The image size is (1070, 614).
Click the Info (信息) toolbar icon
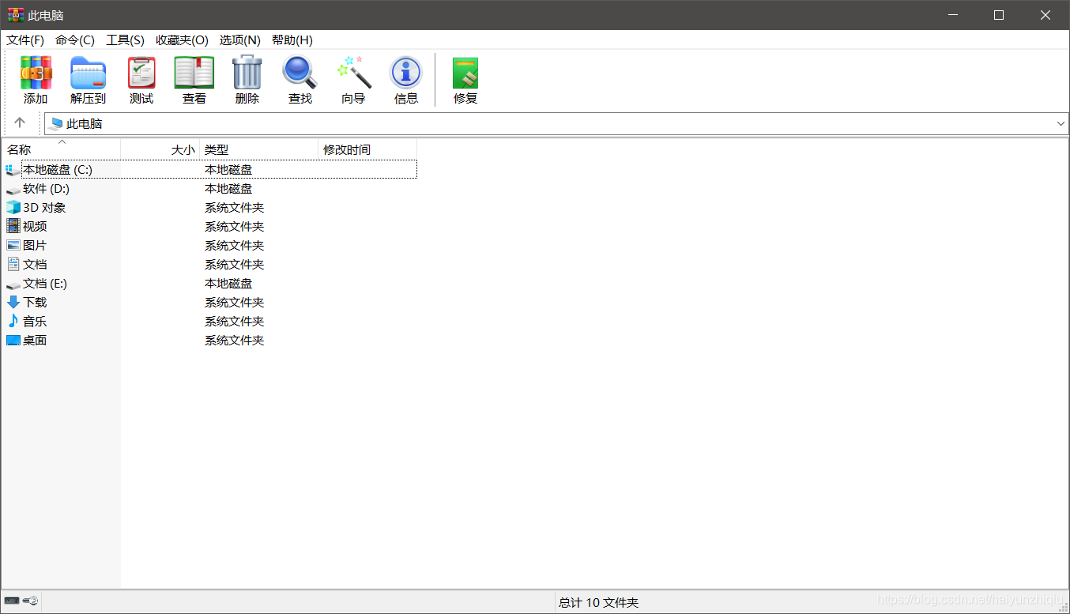pos(406,73)
